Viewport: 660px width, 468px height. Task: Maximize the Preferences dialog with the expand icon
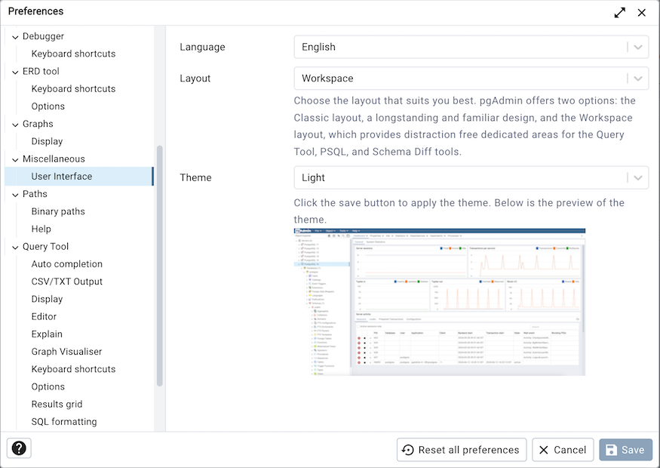point(619,12)
